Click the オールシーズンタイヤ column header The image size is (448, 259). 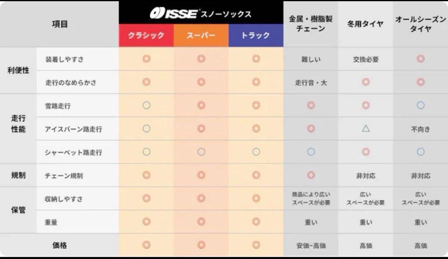coord(420,24)
